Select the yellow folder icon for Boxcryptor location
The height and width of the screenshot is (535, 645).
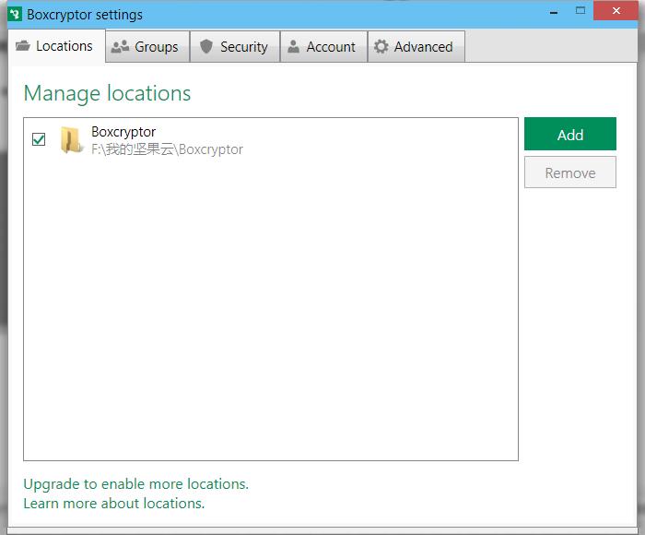tap(71, 140)
